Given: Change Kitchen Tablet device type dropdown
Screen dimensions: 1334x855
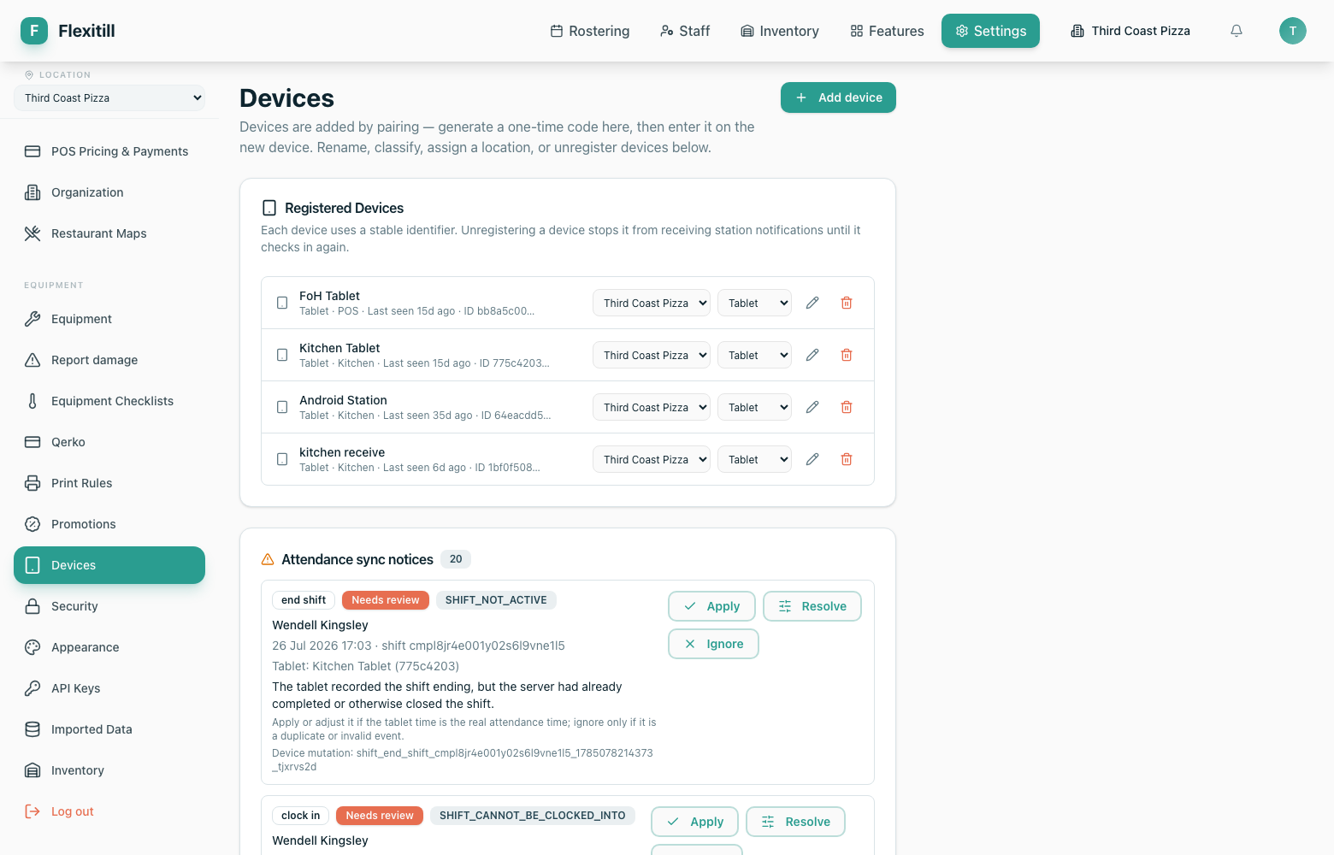Looking at the screenshot, I should coord(754,355).
